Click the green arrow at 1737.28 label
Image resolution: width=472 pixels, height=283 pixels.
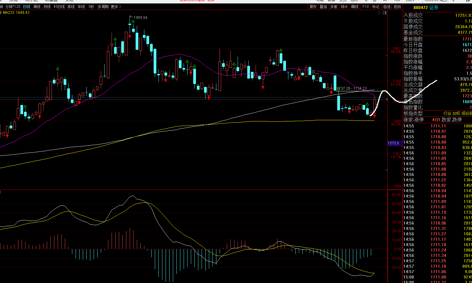(338, 89)
